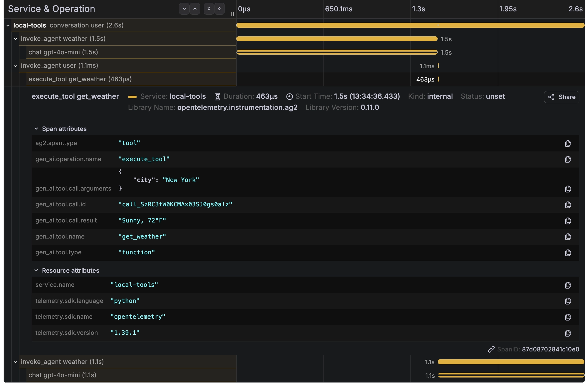The image size is (588, 385).
Task: Click the Library Name opentelemetry.instrumentation.ag2 text
Action: (x=213, y=107)
